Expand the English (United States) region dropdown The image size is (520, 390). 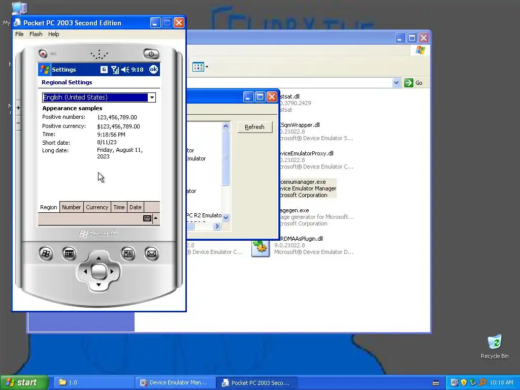point(152,97)
